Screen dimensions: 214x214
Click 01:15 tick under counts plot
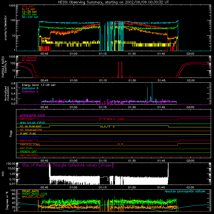pyautogui.click(x=103, y=54)
